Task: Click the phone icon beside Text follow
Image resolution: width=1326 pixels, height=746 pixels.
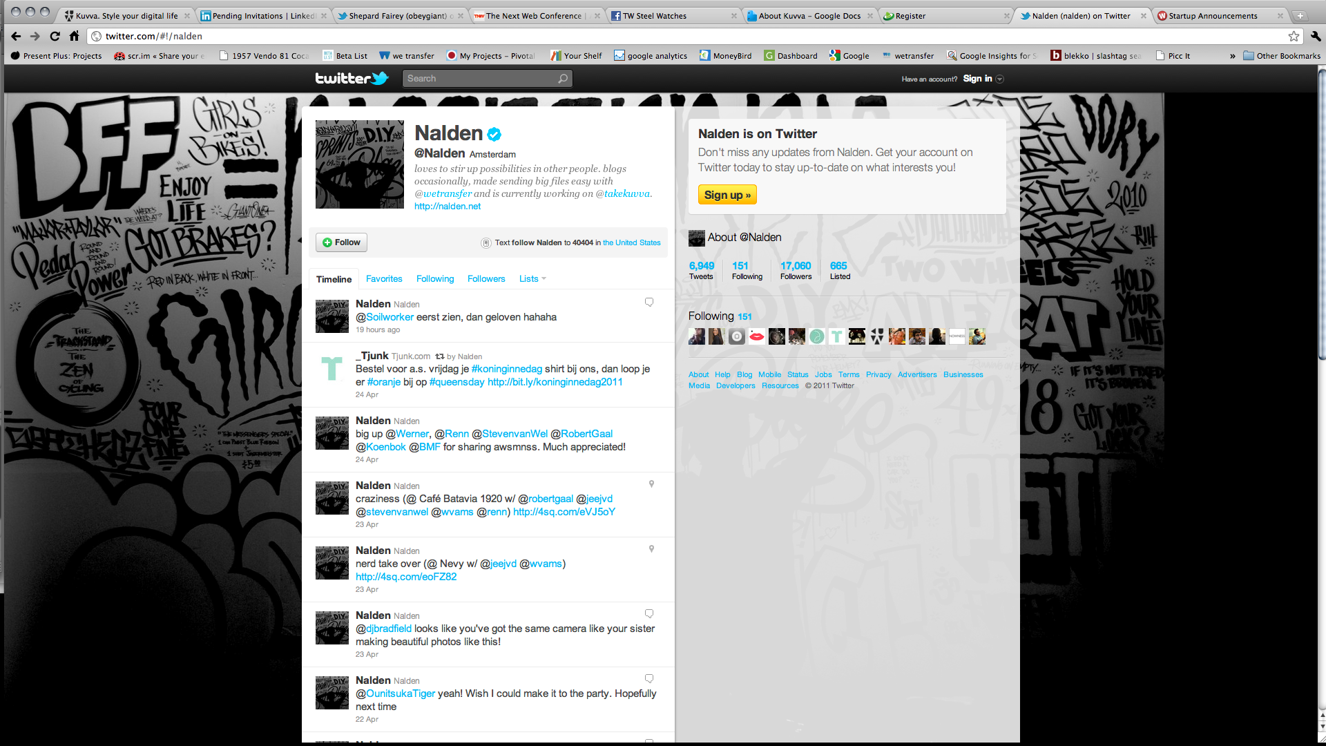Action: (486, 243)
